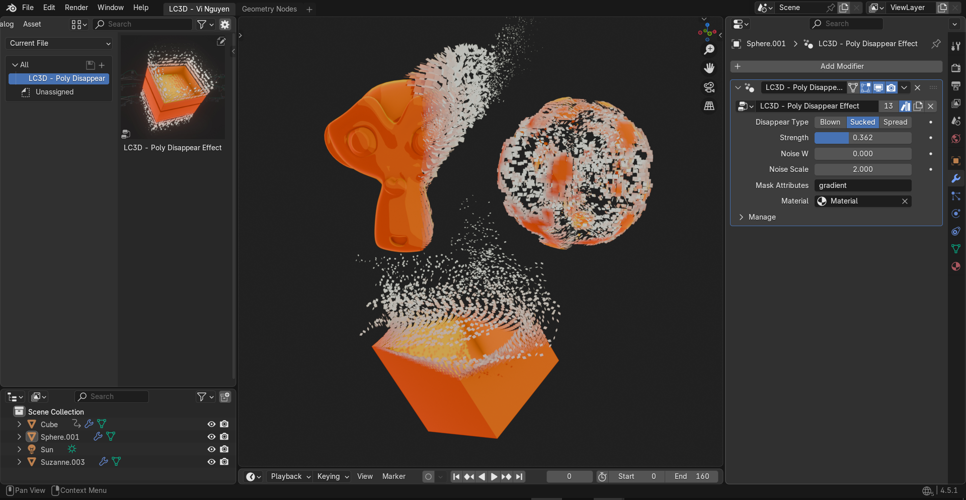The height and width of the screenshot is (500, 966).
Task: Open the World properties tab icon
Action: click(x=956, y=139)
